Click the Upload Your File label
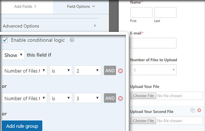Viewport: 205px width, 131px height. (x=144, y=86)
